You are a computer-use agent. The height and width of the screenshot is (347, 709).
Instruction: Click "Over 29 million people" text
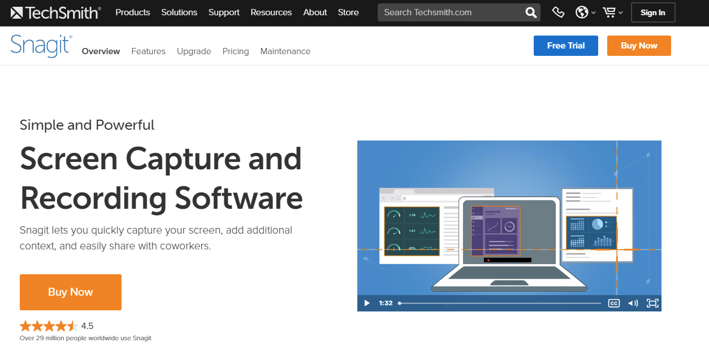[85, 338]
